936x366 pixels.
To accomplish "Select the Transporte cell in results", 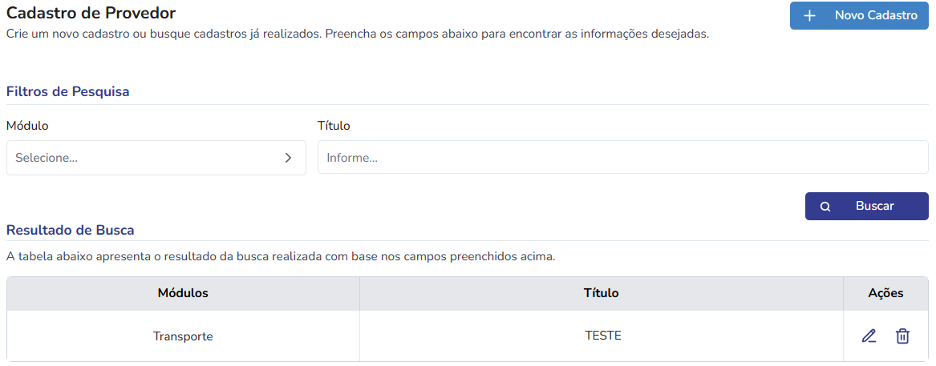I will (x=183, y=336).
